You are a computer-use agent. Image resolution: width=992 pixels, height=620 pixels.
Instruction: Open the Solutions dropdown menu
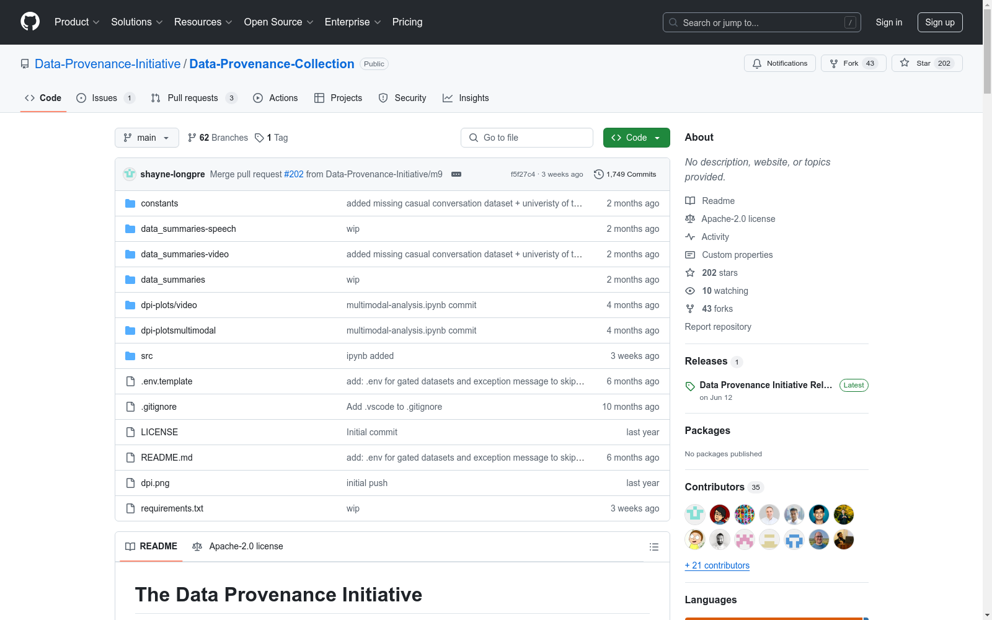(x=137, y=22)
